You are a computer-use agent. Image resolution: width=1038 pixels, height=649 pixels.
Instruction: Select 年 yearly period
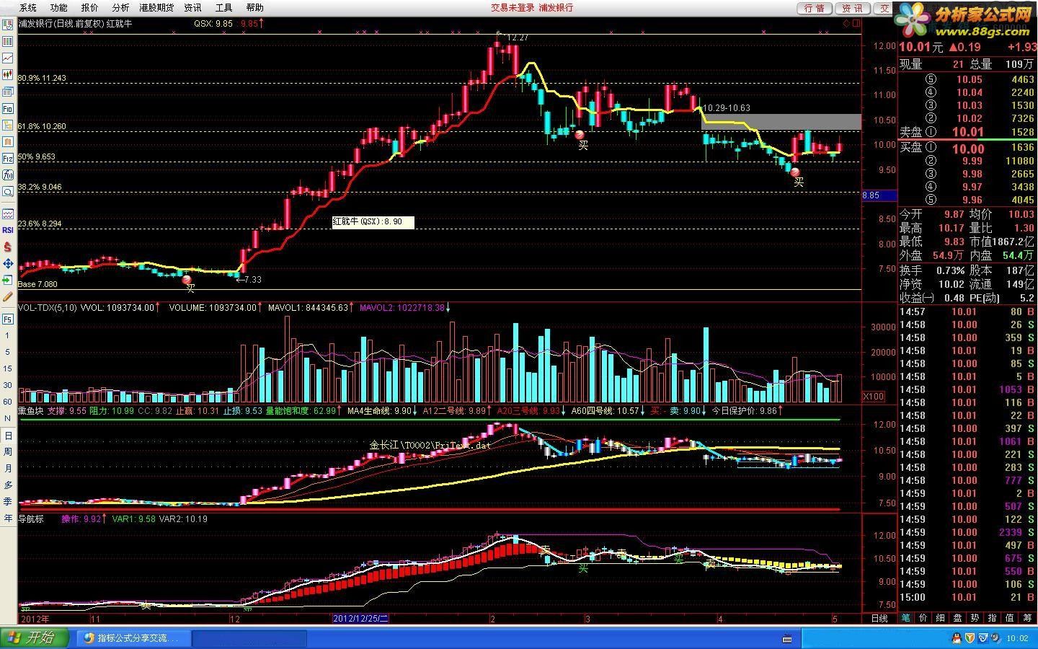[8, 518]
